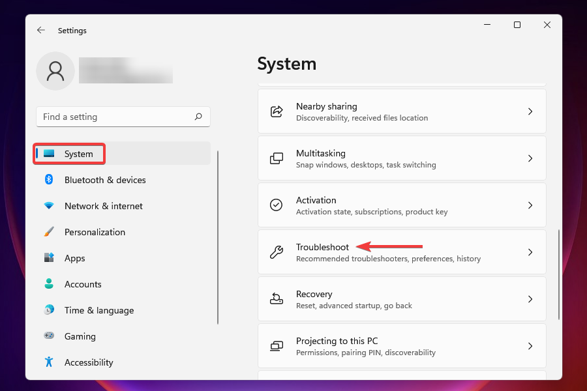
Task: Open Troubleshoot via its right chevron
Action: pos(530,252)
